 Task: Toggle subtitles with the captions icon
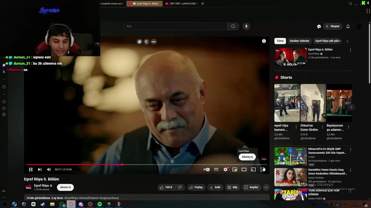point(216,170)
